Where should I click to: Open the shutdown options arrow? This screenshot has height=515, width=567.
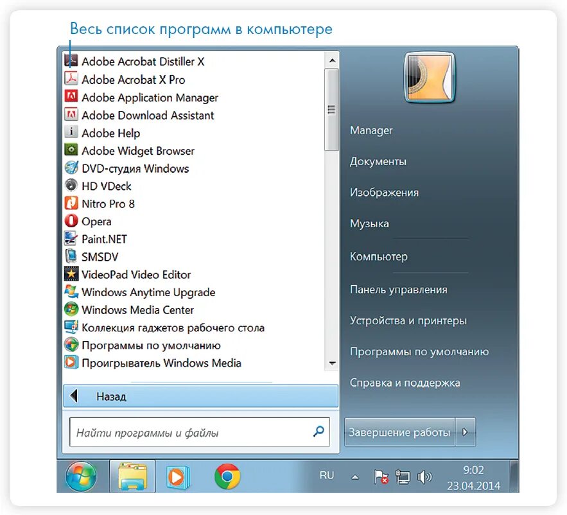click(466, 432)
